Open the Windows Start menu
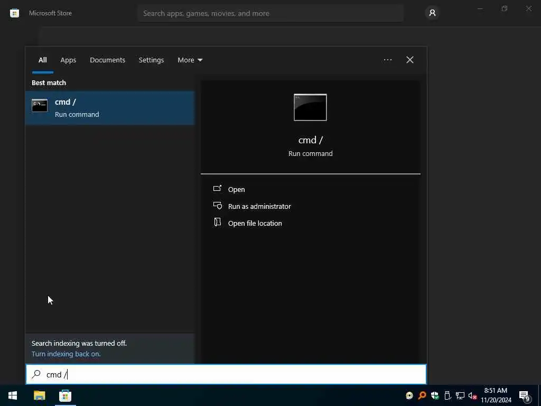The width and height of the screenshot is (541, 406). click(13, 395)
